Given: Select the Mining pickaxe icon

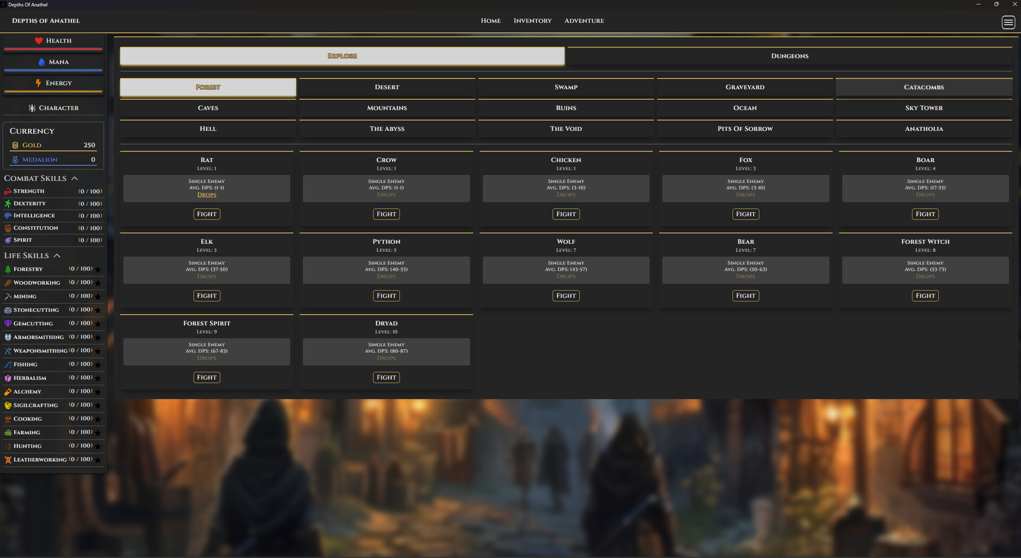Looking at the screenshot, I should pos(8,296).
